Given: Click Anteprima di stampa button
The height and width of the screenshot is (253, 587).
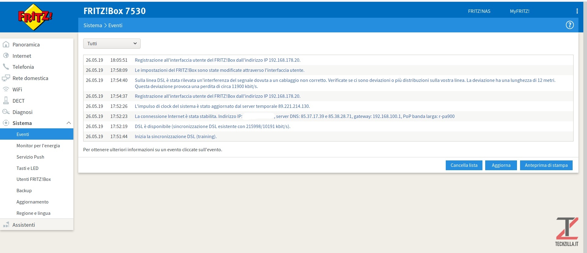Looking at the screenshot, I should (546, 165).
